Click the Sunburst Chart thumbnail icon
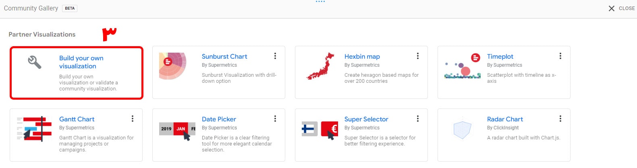This screenshot has width=637, height=168. 173,66
